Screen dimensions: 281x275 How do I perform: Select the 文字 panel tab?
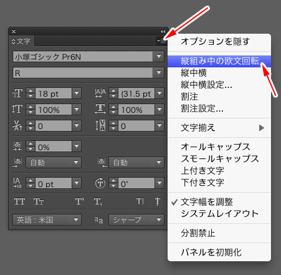point(21,41)
